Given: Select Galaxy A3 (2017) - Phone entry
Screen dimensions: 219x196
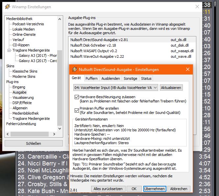Looking at the screenshot, I should (38, 55).
